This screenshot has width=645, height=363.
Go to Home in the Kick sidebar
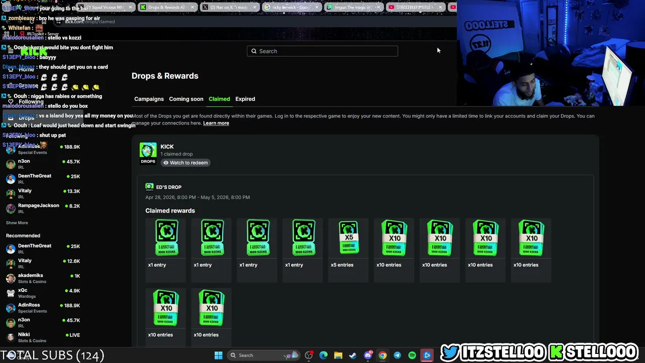(x=26, y=70)
